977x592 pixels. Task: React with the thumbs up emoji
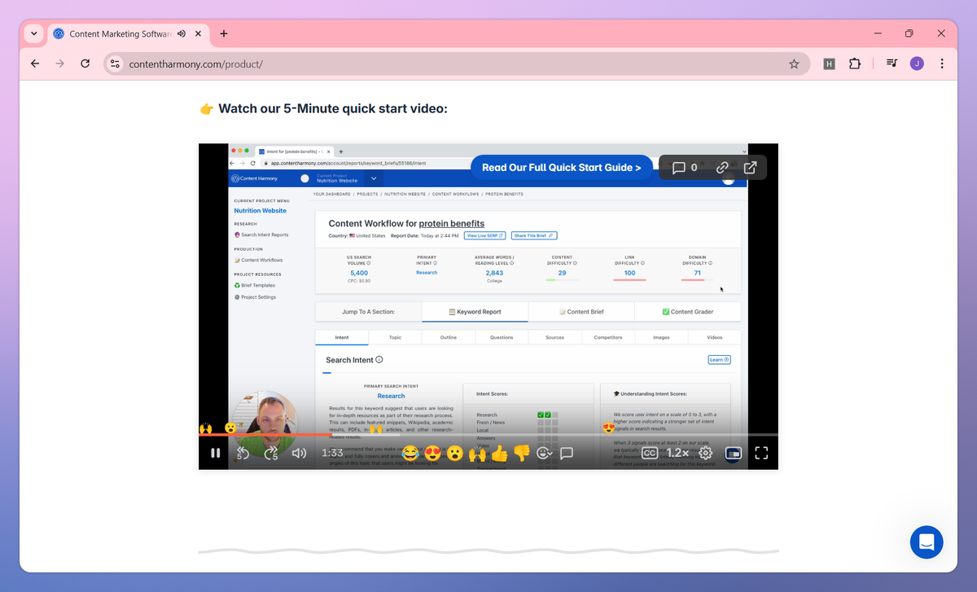click(x=500, y=453)
